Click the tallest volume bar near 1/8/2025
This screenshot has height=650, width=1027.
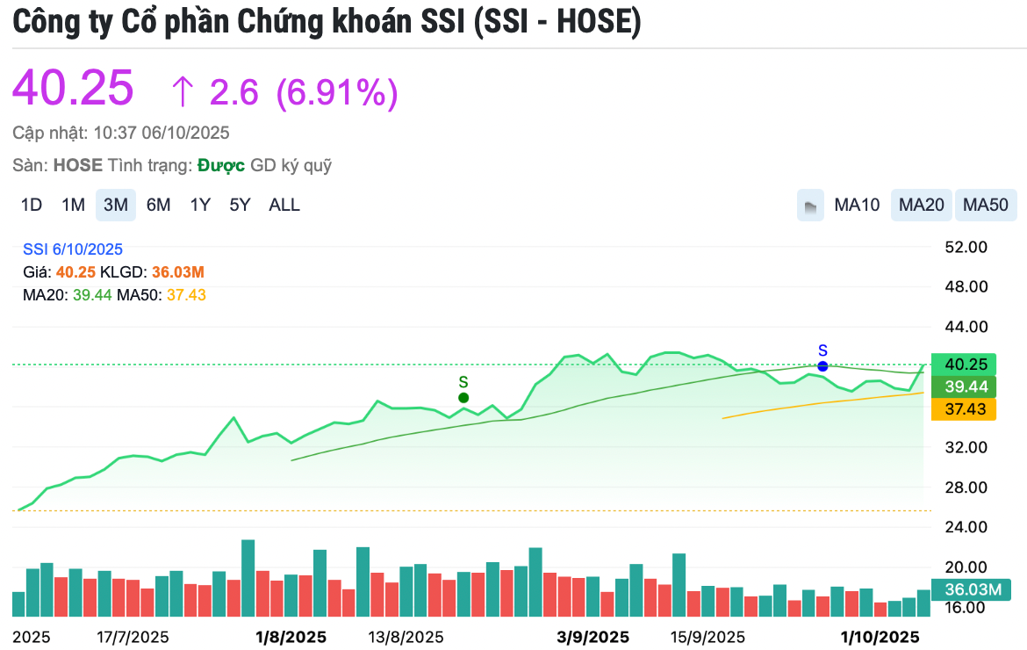point(248,578)
